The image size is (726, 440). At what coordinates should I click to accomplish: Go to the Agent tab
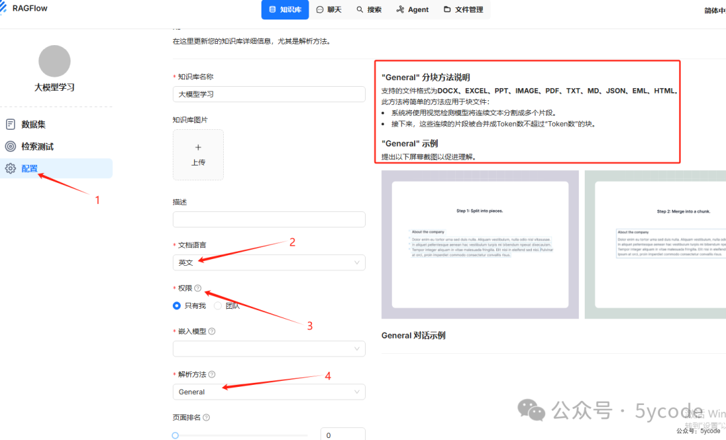413,9
